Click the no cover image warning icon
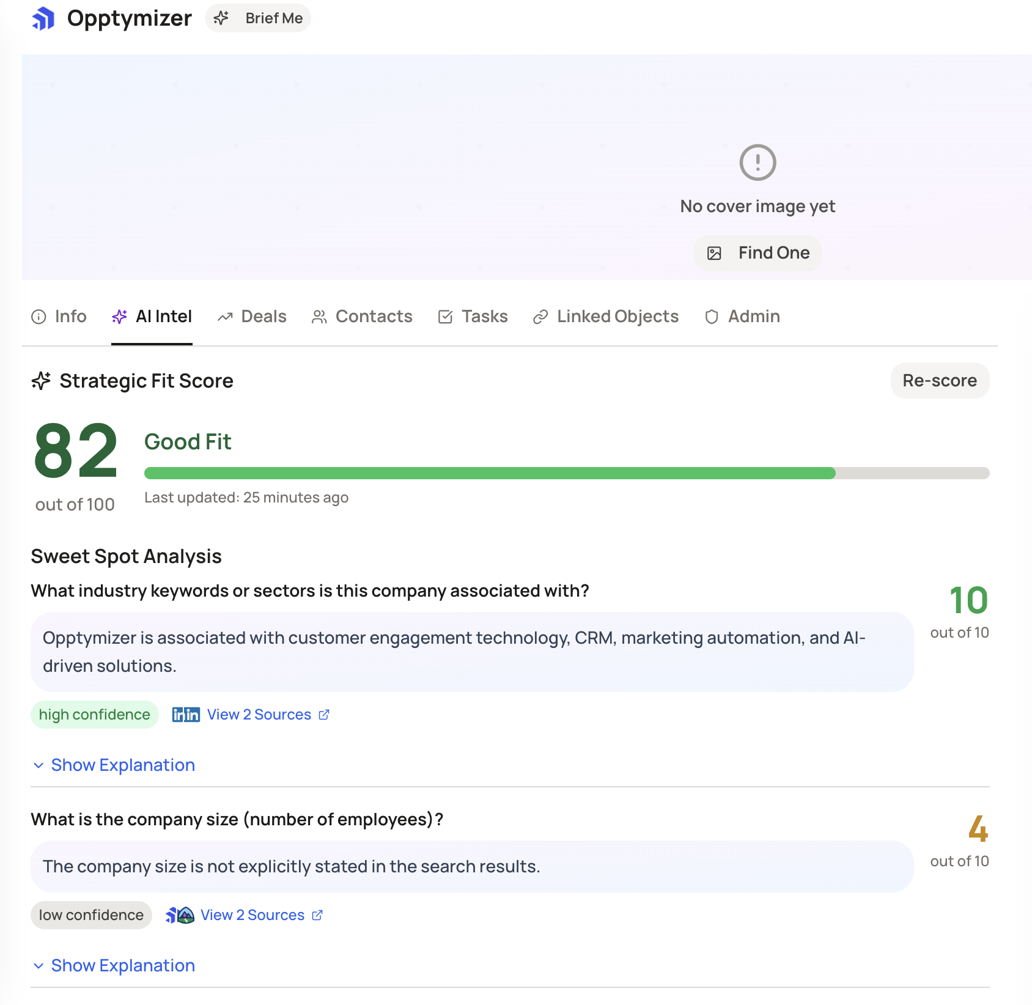This screenshot has height=1005, width=1032. (757, 163)
